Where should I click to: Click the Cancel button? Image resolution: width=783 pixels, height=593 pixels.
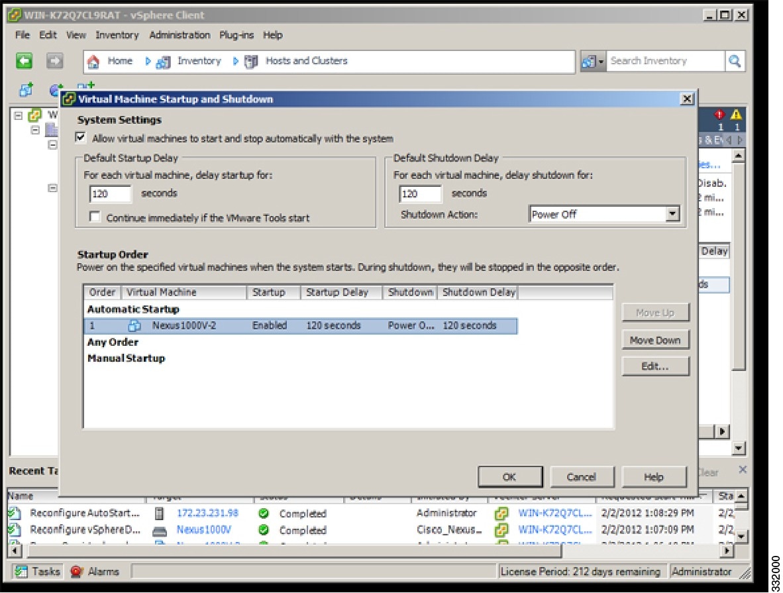(582, 476)
